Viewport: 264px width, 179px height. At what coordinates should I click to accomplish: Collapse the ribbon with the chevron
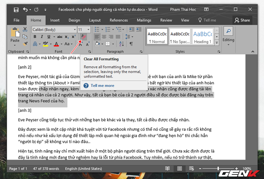(x=253, y=52)
